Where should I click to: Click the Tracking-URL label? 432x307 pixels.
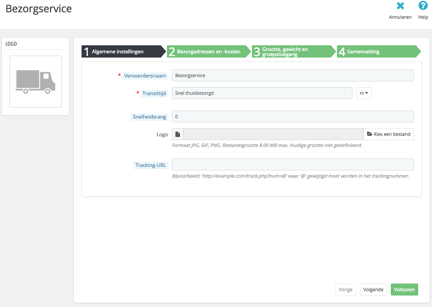(x=150, y=165)
